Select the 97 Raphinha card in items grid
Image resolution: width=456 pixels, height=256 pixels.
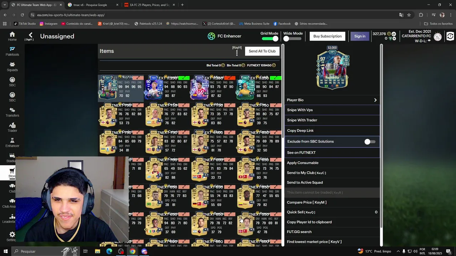tap(121, 88)
